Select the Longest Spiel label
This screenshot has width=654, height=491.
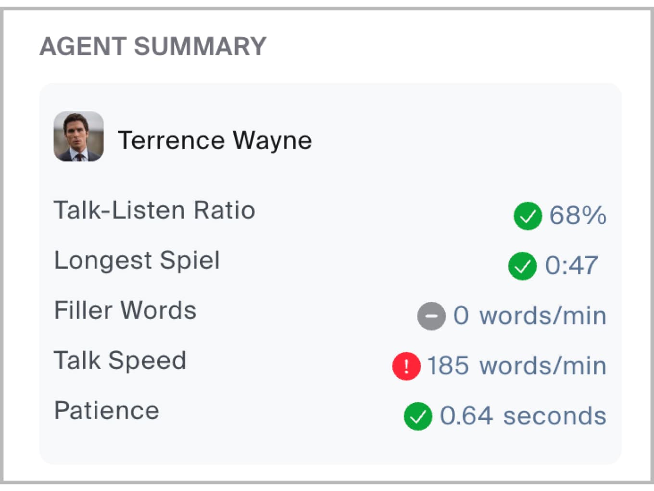coord(137,260)
